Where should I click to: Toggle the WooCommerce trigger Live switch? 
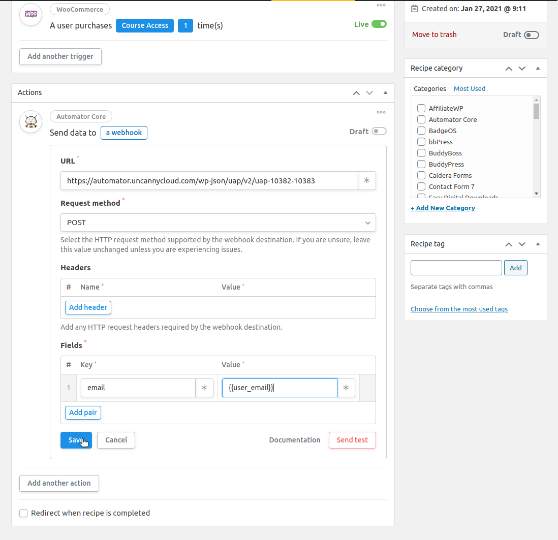pyautogui.click(x=379, y=24)
